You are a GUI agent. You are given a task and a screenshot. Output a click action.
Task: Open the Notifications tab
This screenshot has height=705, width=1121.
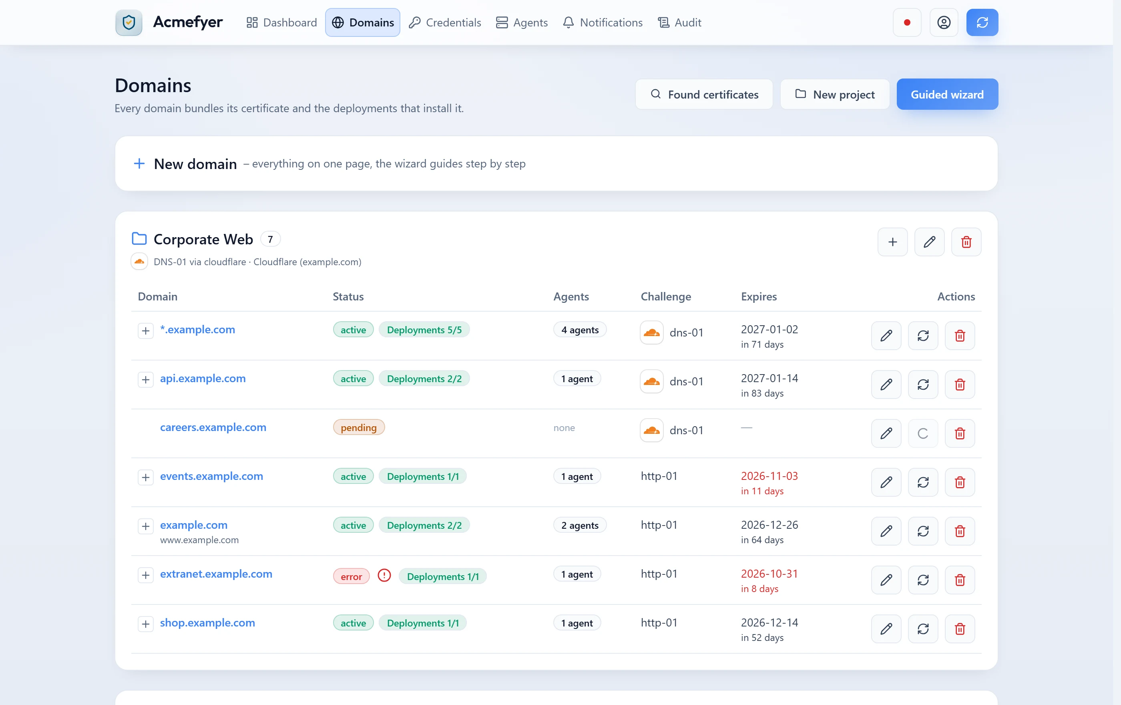pyautogui.click(x=603, y=22)
